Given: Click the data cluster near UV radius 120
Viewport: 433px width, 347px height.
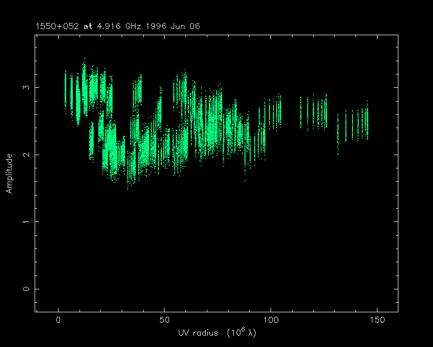Looking at the screenshot, I should [313, 112].
